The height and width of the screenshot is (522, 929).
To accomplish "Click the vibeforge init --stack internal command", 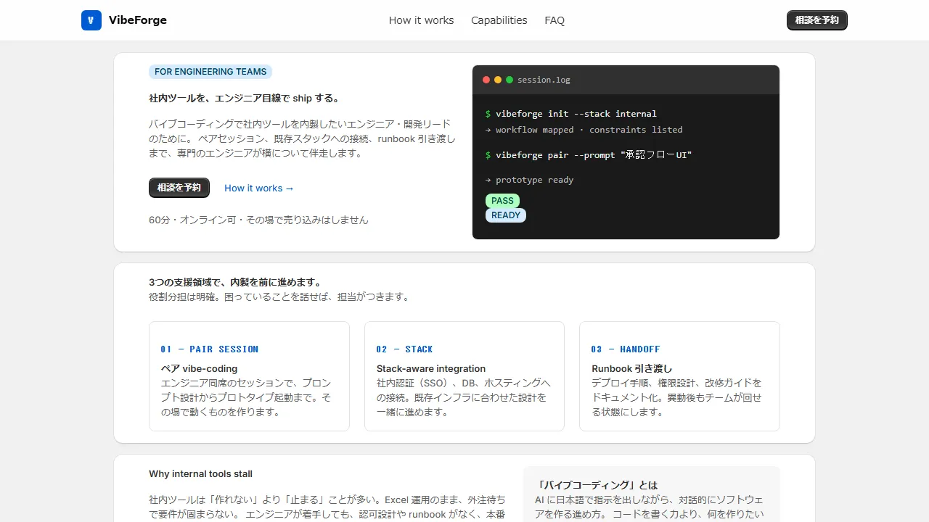I will (x=571, y=114).
